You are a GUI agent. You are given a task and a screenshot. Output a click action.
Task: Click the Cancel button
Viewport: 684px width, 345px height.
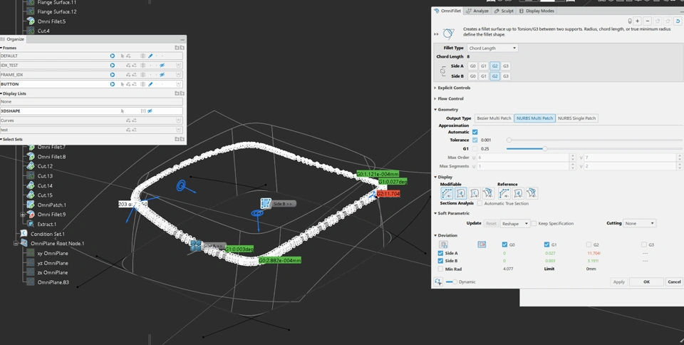(x=675, y=282)
